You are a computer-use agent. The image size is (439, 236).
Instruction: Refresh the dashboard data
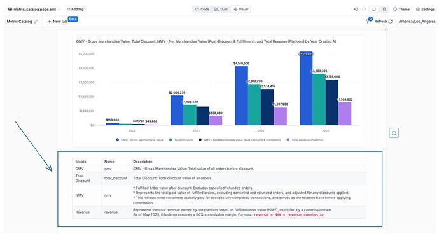click(384, 21)
